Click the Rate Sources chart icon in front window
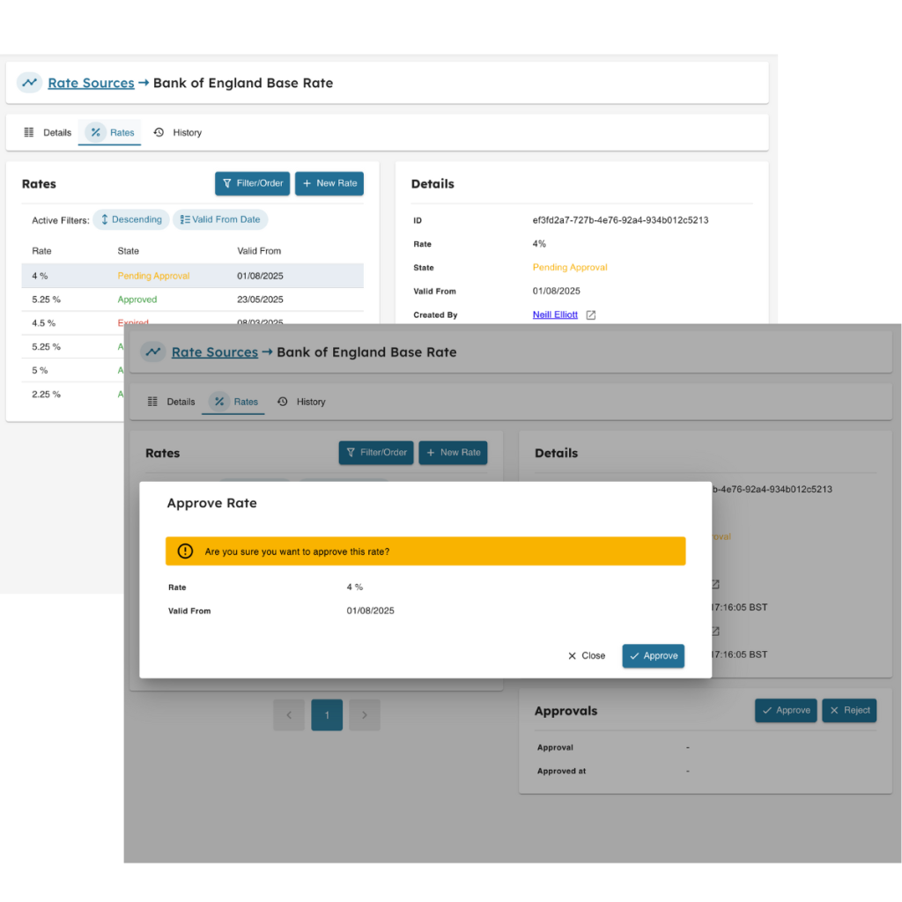Screen dimensions: 902x902 (153, 352)
